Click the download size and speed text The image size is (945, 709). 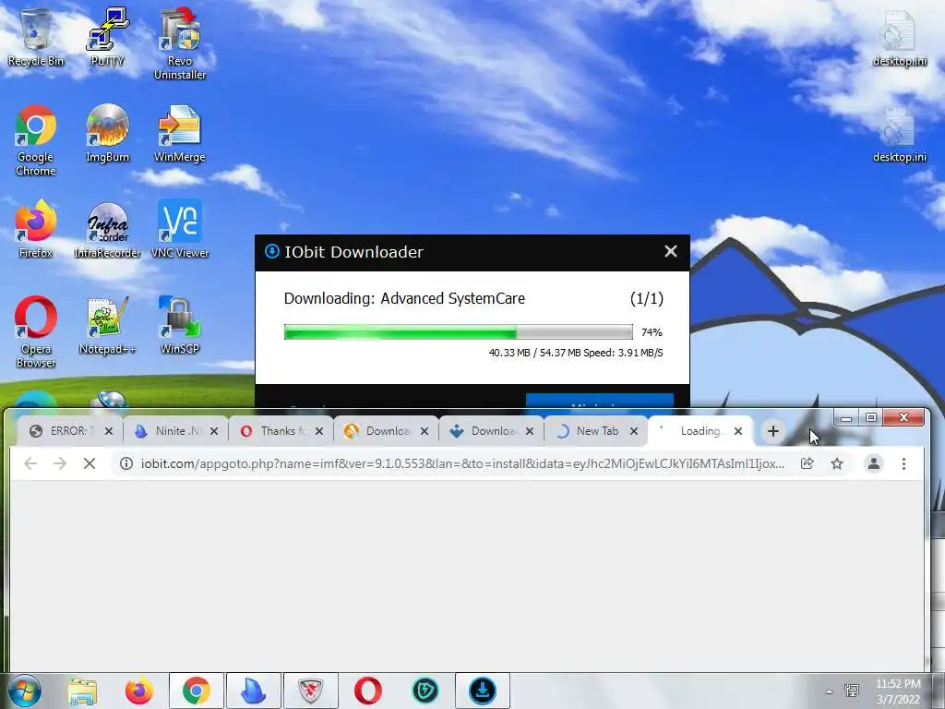576,353
